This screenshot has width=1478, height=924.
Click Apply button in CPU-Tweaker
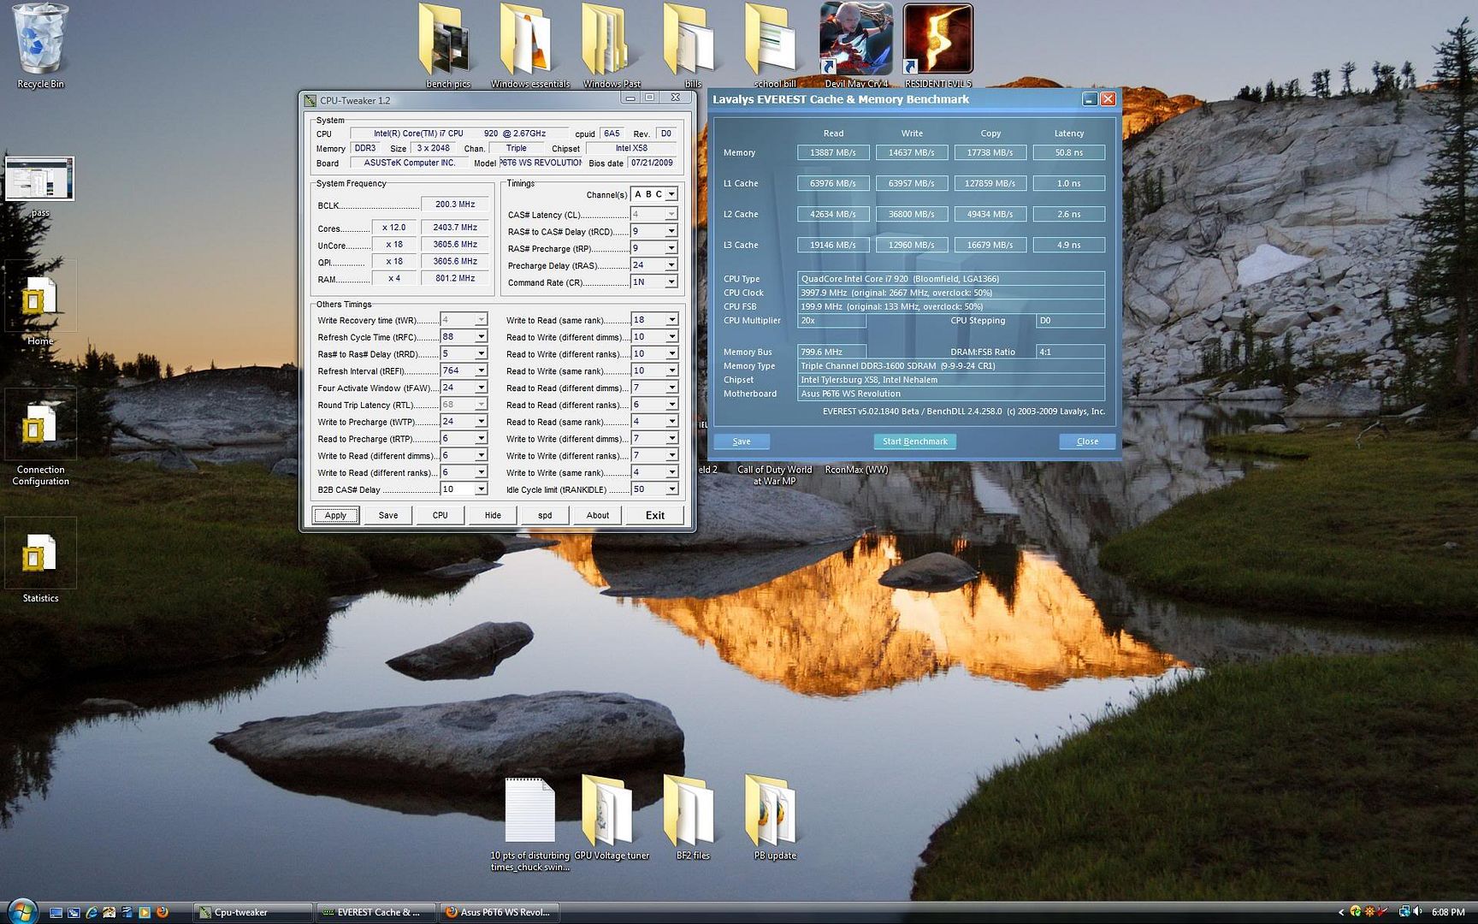coord(335,515)
